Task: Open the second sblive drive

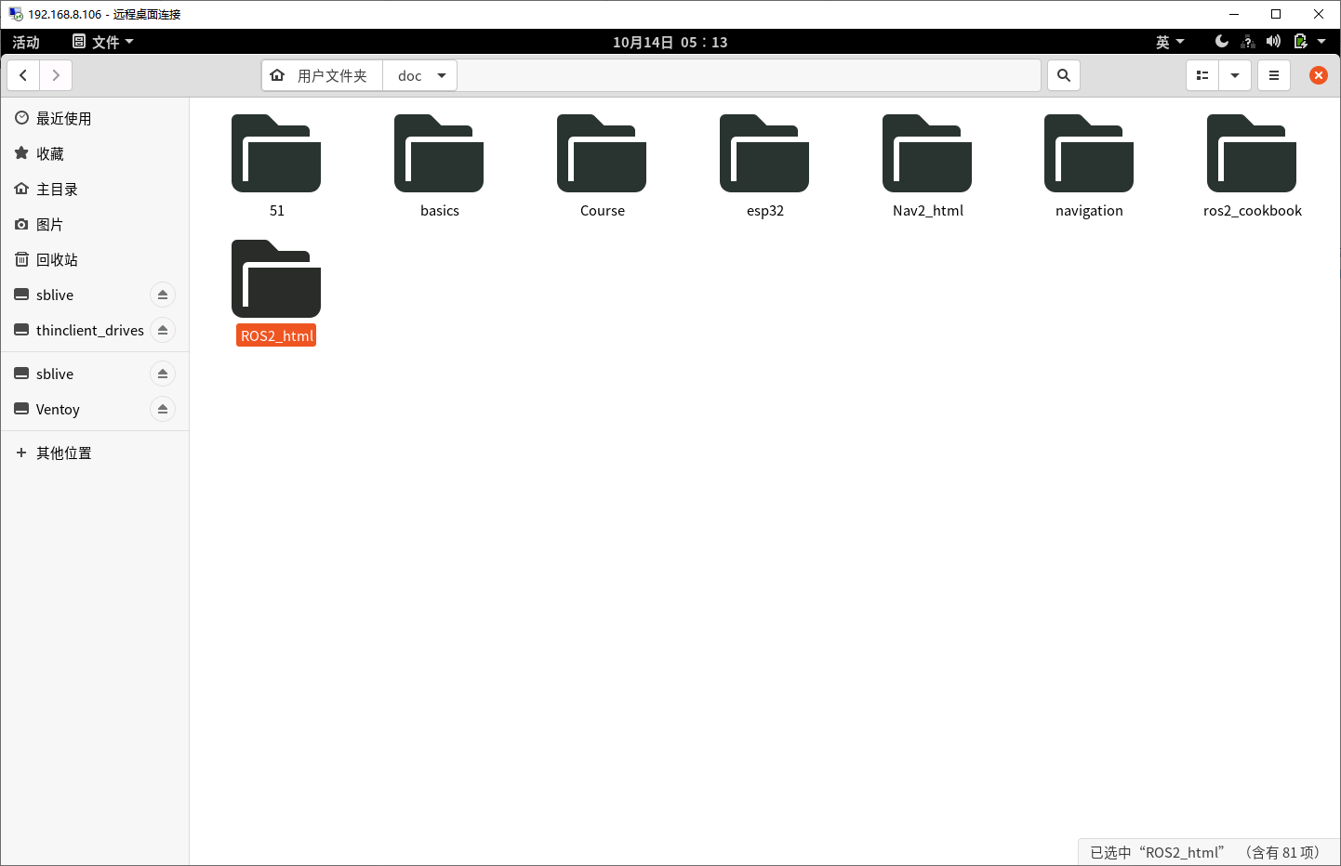Action: click(x=55, y=374)
